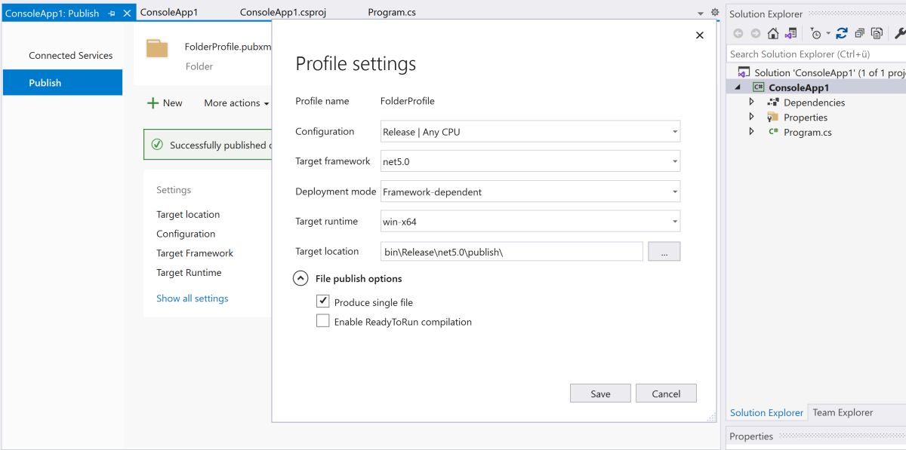This screenshot has height=450, width=906.
Task: Click the Dependencies node icon
Action: click(x=773, y=103)
